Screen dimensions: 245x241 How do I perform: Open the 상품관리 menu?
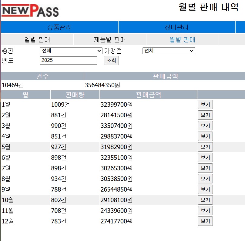(x=59, y=27)
